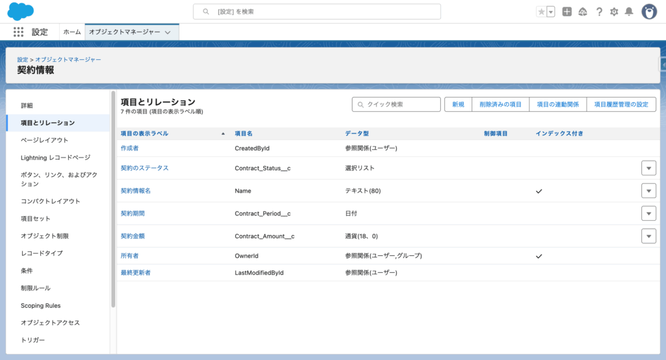The height and width of the screenshot is (360, 666).
Task: Open the 契約期間 field link
Action: point(133,214)
